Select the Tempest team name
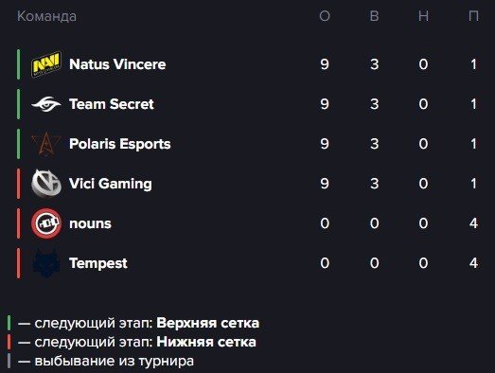Screen dimensions: 495x373 pos(98,263)
